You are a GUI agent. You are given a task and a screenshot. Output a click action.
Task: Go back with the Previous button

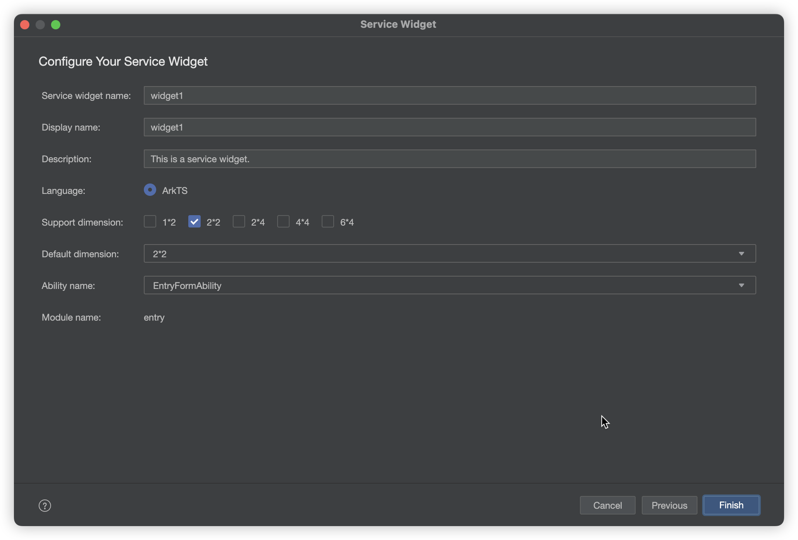(x=669, y=505)
